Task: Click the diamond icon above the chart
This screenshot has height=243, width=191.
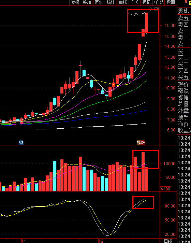Action: [x=150, y=9]
